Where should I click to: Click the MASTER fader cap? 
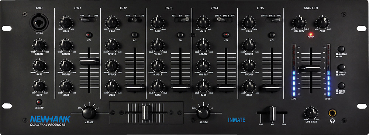(x=311, y=68)
